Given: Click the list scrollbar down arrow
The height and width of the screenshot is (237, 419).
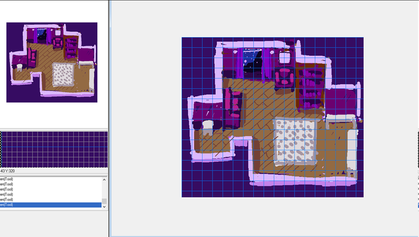Looking at the screenshot, I should (104, 207).
